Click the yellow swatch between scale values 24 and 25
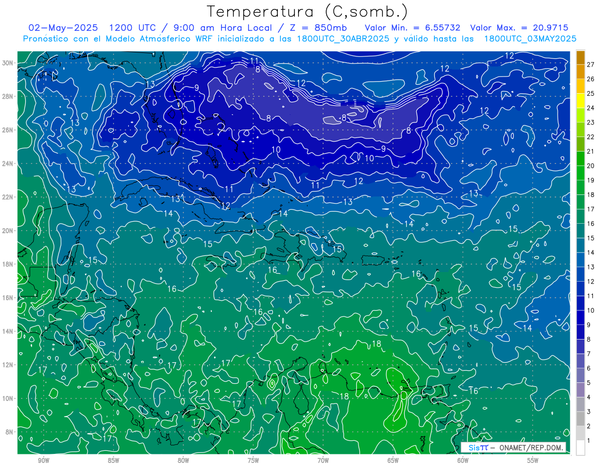This screenshot has height=467, width=604. click(580, 100)
